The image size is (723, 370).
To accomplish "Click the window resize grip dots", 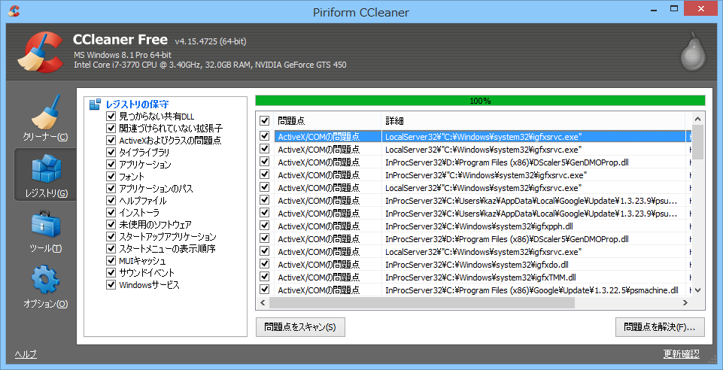I will [712, 359].
